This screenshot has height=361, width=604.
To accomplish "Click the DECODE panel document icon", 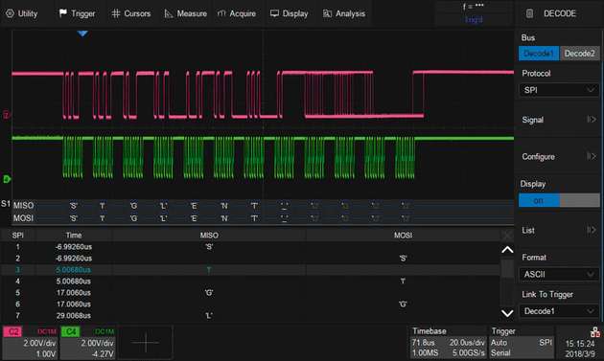I will 529,13.
